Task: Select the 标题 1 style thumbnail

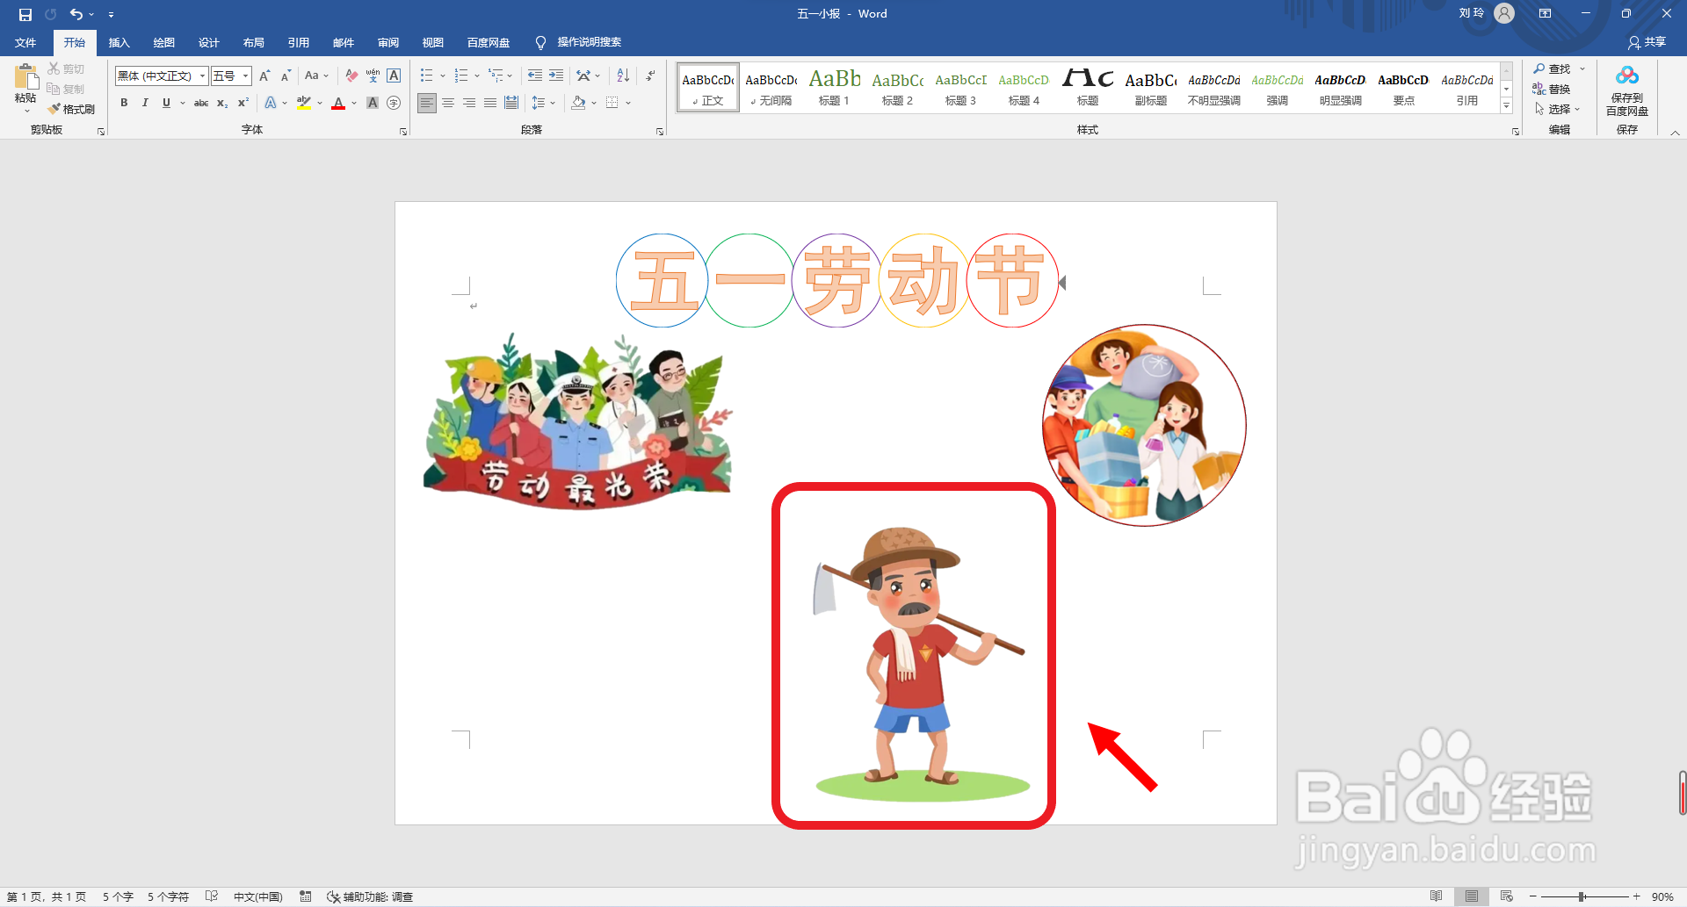Action: [x=834, y=88]
